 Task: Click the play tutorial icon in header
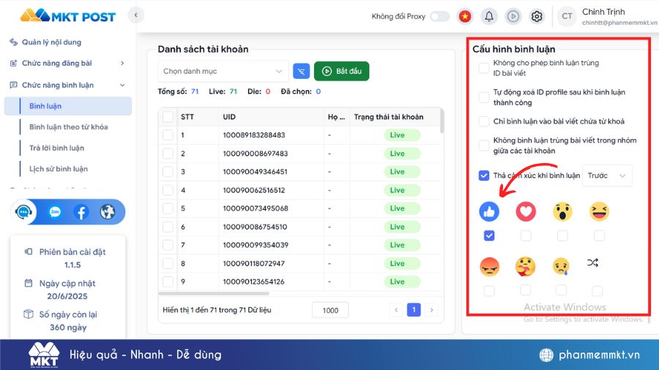[513, 16]
